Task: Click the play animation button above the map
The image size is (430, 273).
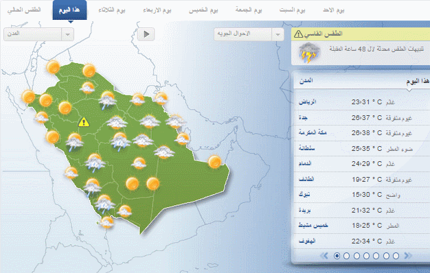Action: tap(146, 34)
